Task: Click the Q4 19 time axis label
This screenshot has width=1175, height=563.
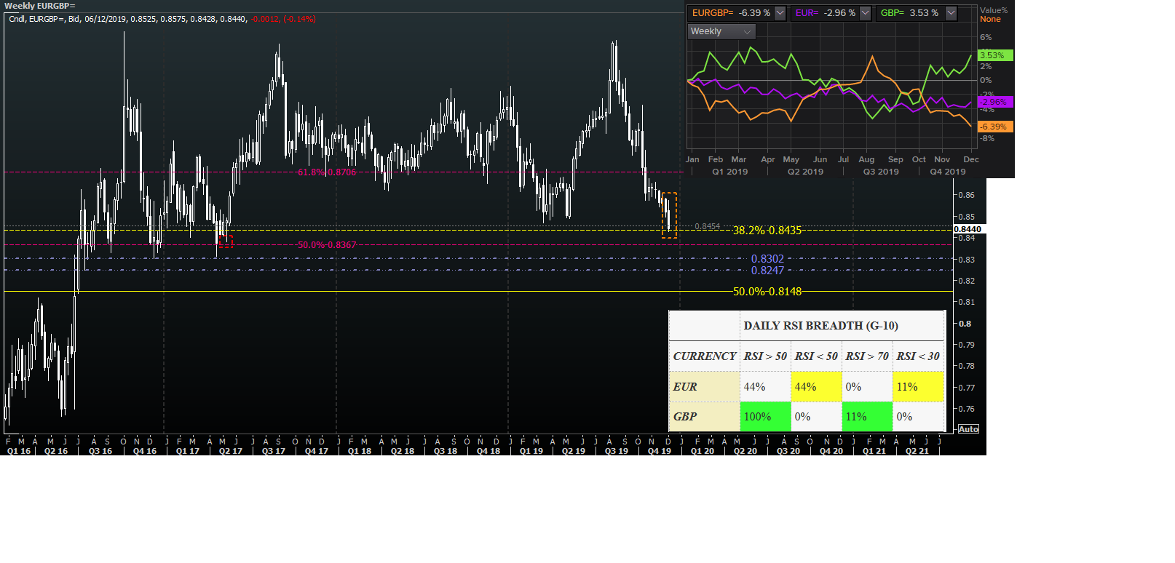Action: 660,451
